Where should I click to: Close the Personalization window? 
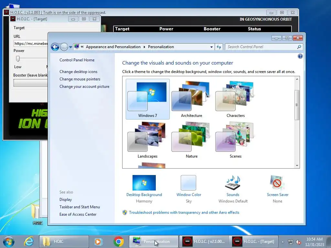[298, 38]
